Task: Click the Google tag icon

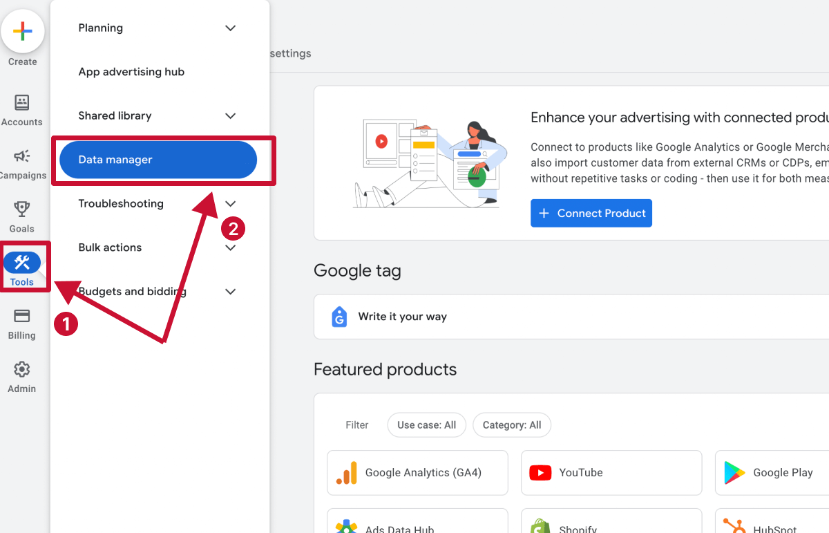Action: 339,317
